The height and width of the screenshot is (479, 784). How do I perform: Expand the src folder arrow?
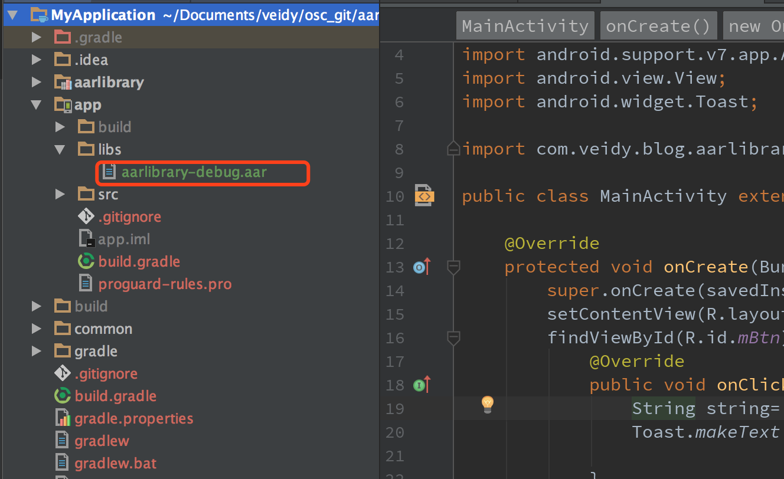60,195
